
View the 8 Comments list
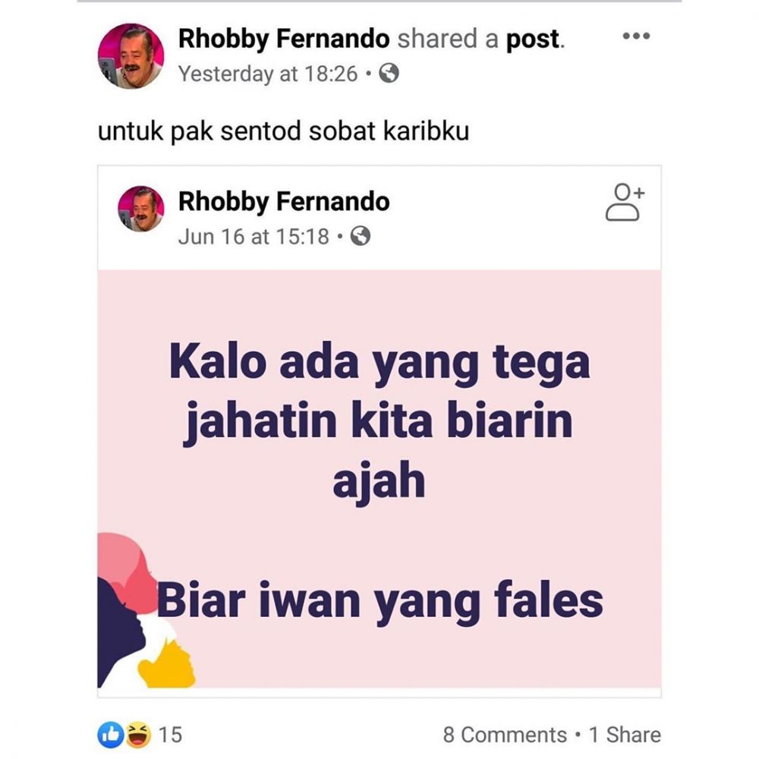point(505,735)
